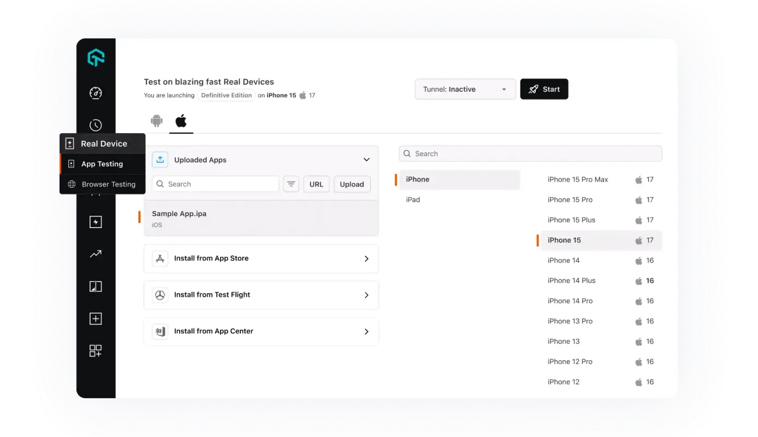Click the plus square icon in sidebar
Screen dimensions: 758x437
pos(96,319)
